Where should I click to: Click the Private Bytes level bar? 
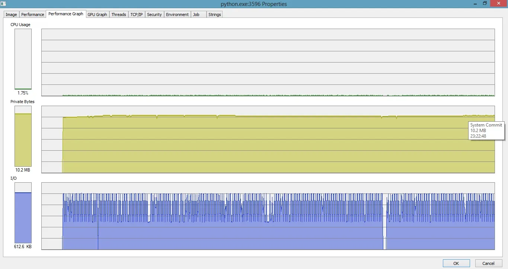point(23,136)
